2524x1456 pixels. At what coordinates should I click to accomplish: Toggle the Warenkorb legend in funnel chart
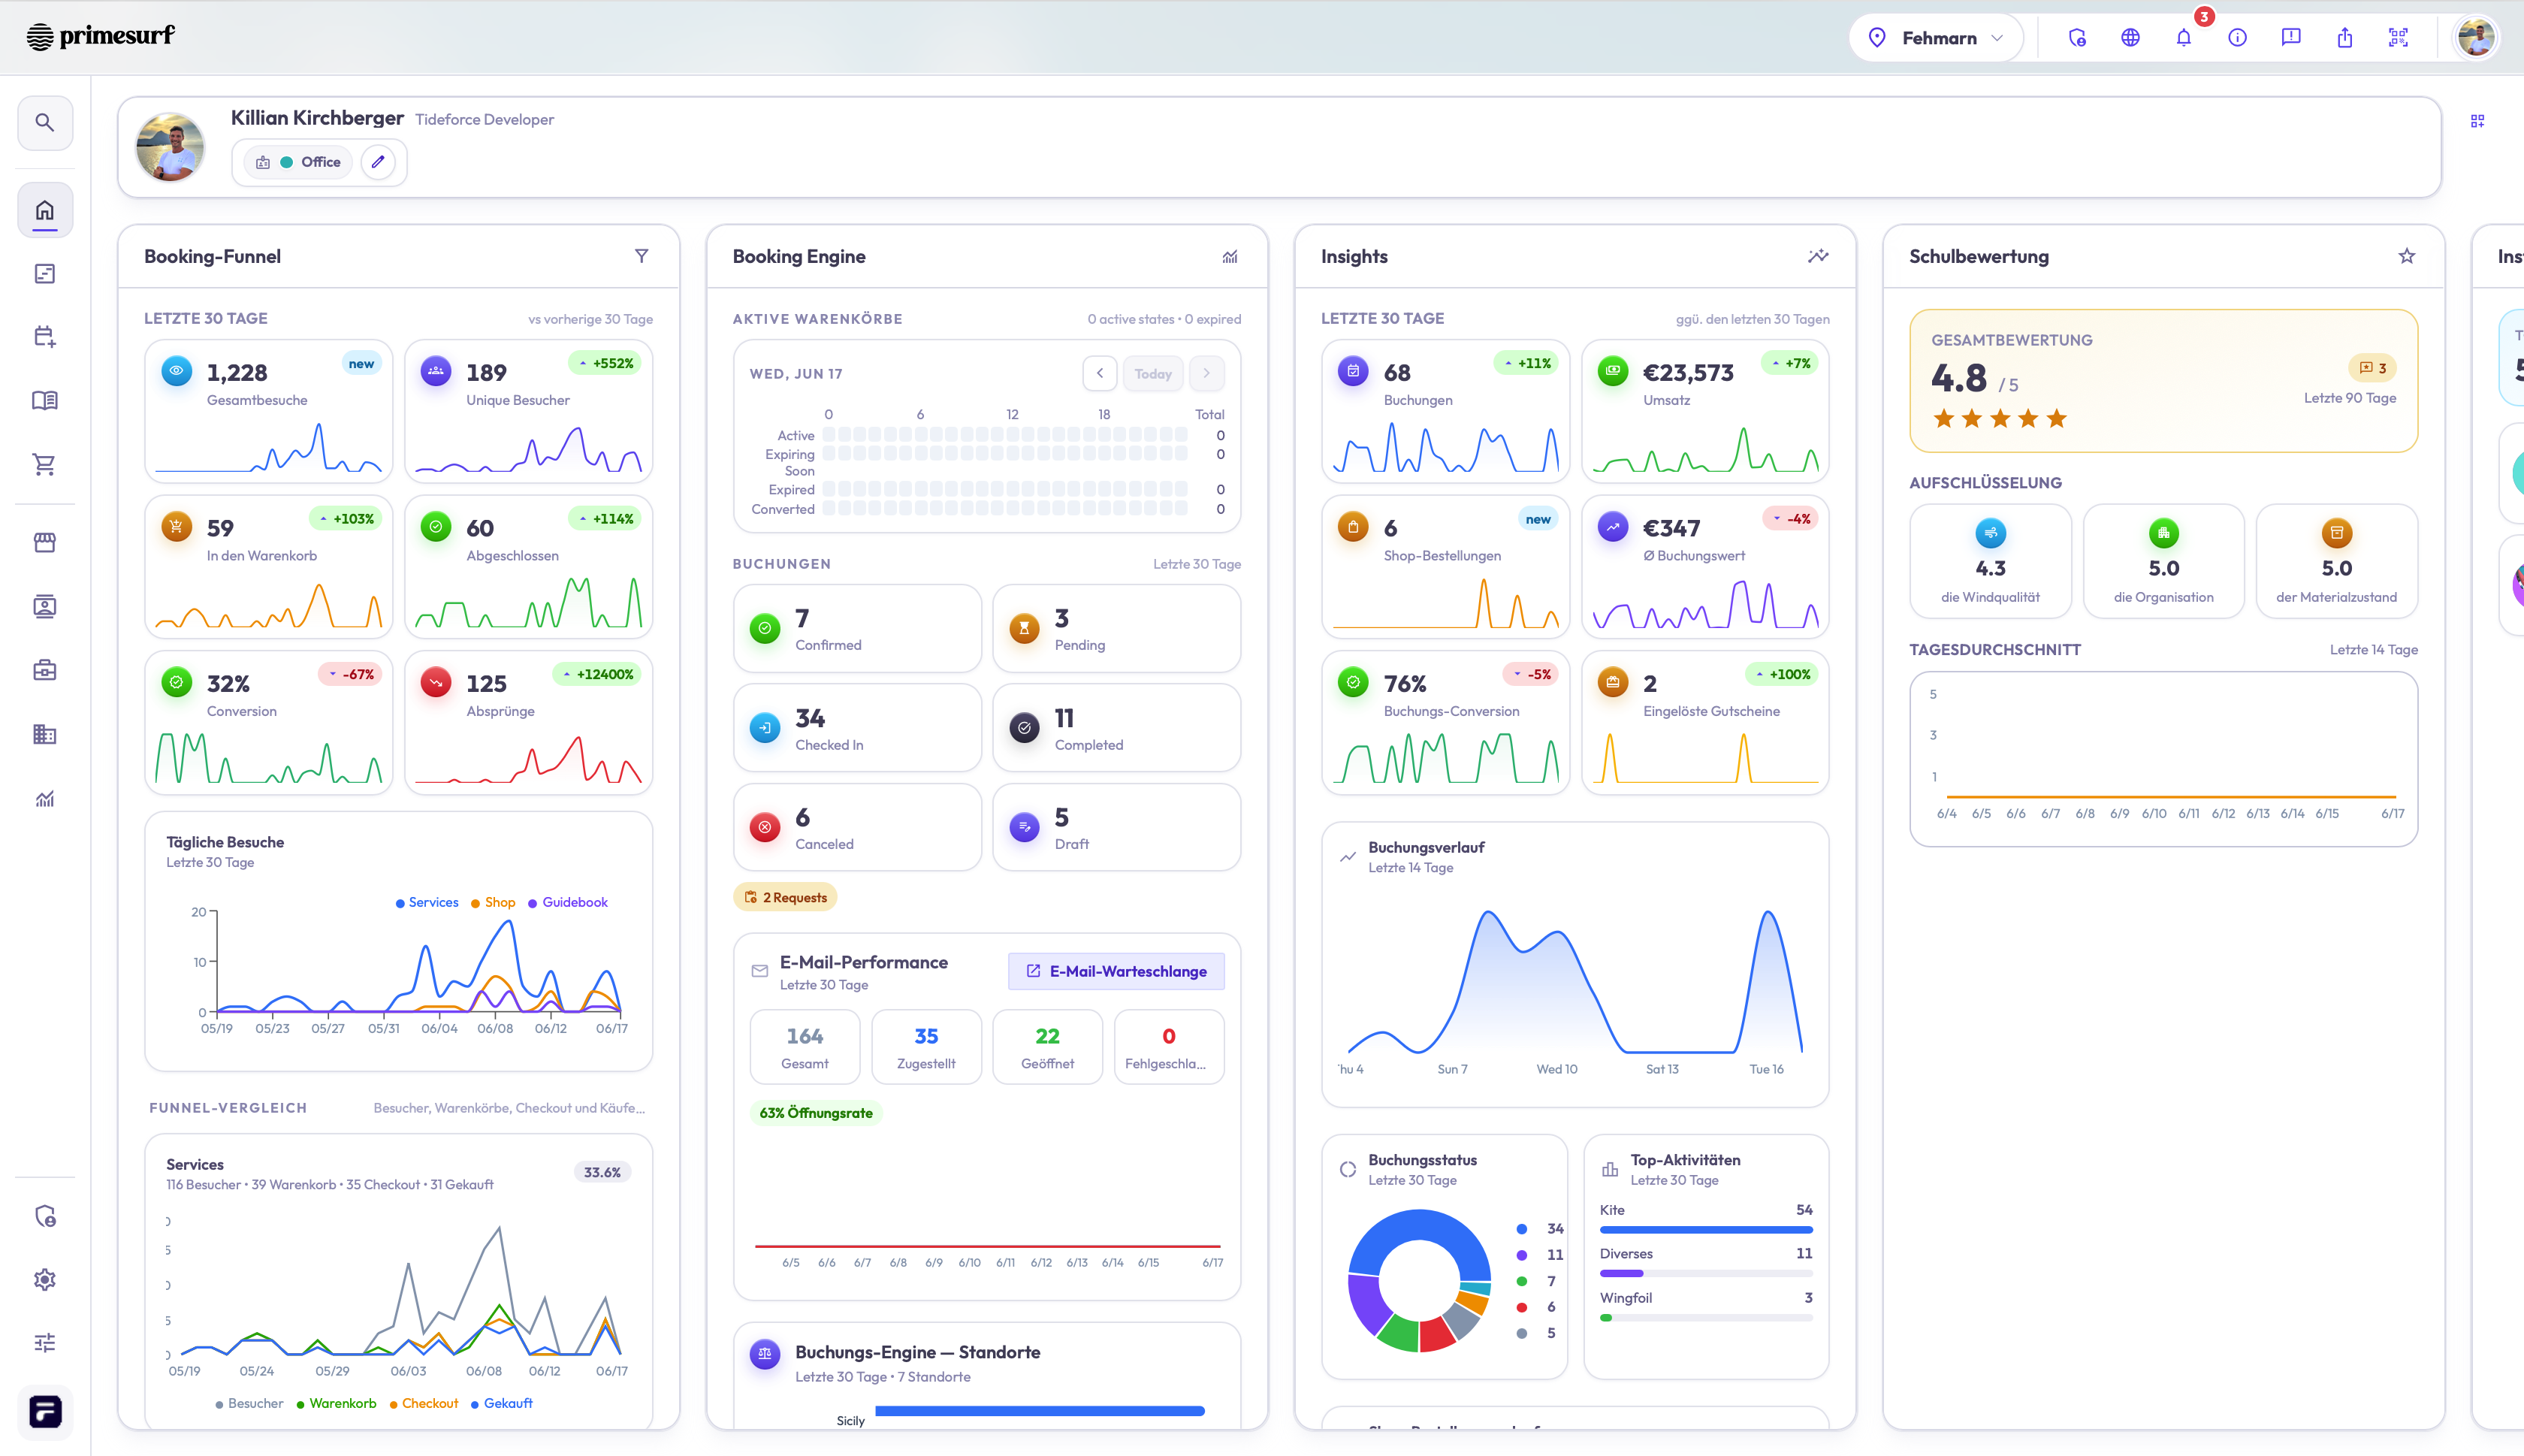point(337,1403)
